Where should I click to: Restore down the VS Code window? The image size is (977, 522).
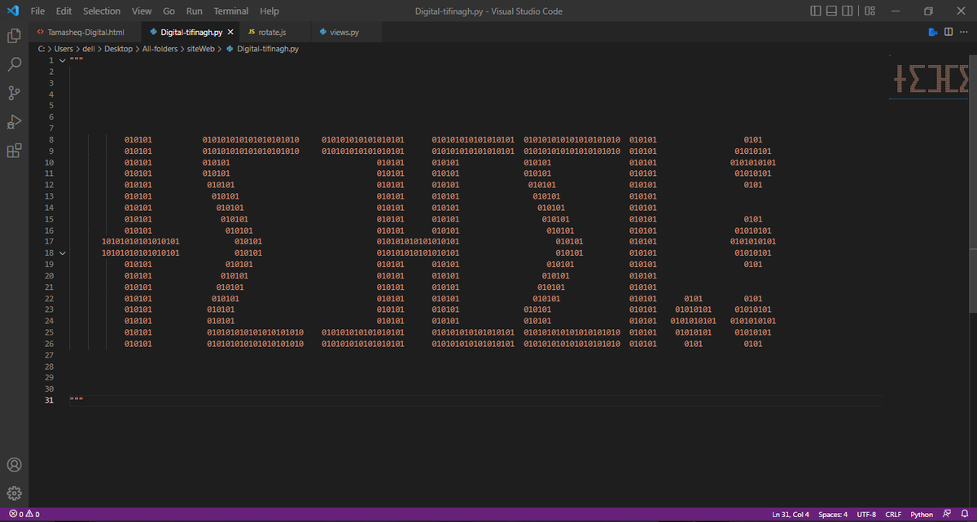pyautogui.click(x=928, y=11)
